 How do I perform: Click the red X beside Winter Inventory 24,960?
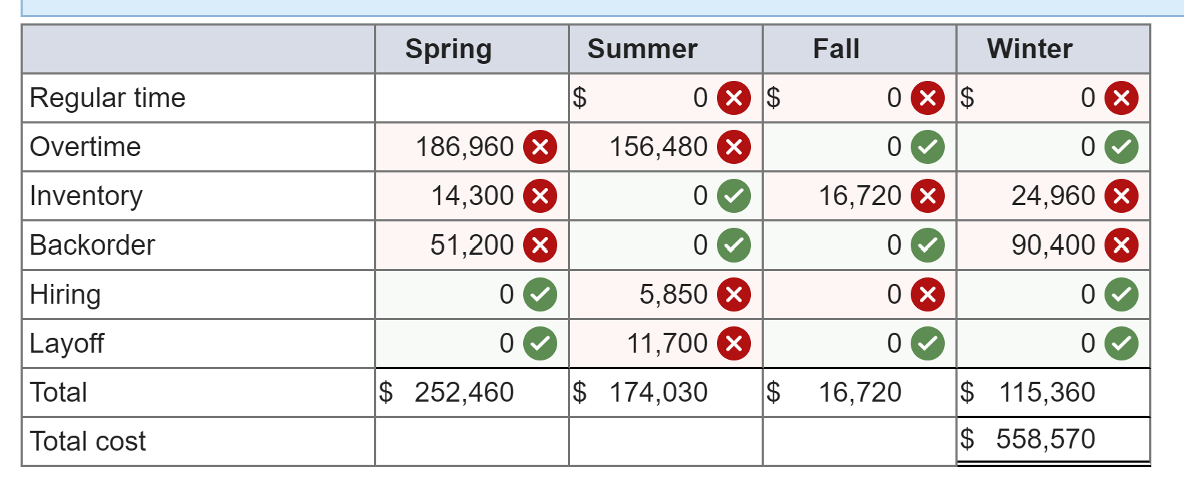click(1122, 196)
